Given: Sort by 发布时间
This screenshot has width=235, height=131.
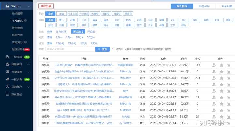Looking at the screenshot, I should (x=61, y=32).
